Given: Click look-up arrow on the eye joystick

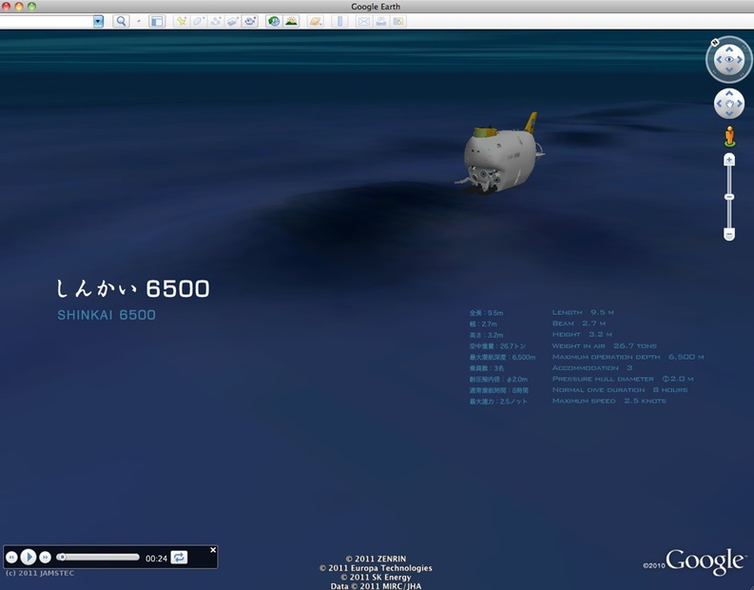Looking at the screenshot, I should point(729,49).
